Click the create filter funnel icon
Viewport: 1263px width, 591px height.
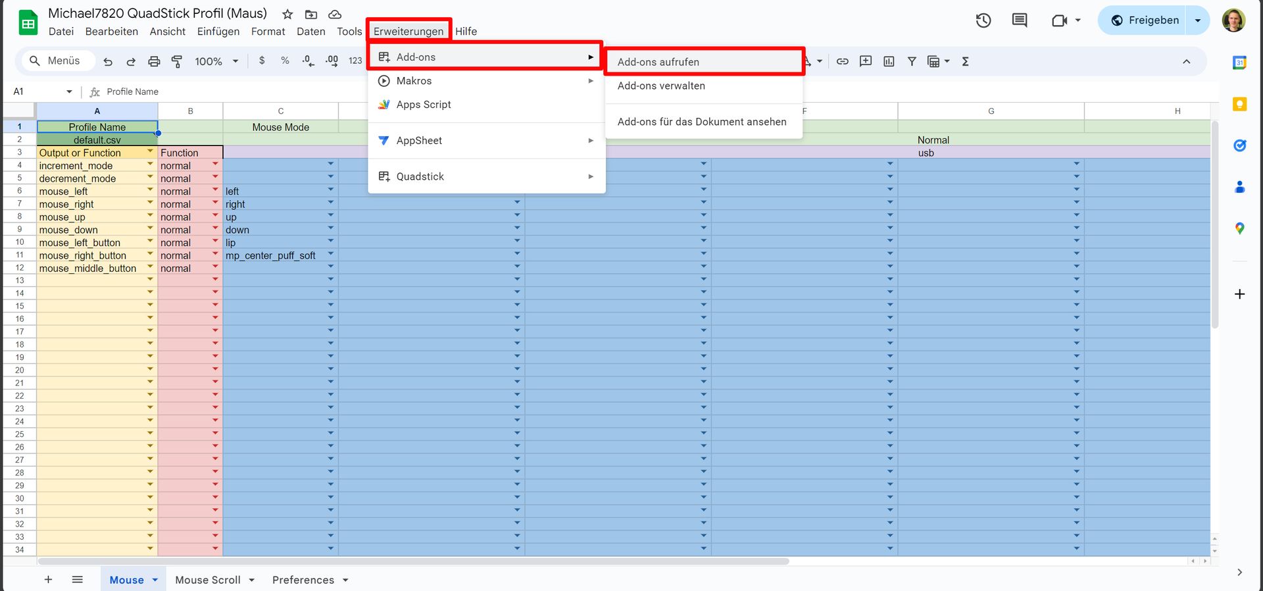tap(912, 61)
